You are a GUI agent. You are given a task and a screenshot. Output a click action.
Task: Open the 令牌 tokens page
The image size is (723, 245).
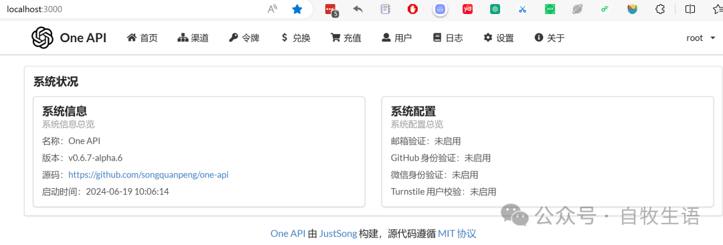click(x=244, y=38)
